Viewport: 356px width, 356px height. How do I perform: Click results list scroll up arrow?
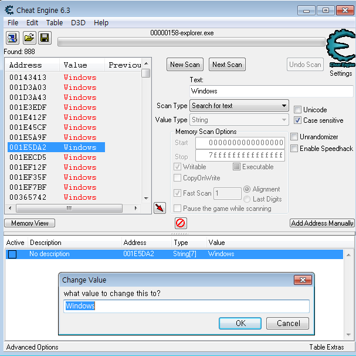[x=146, y=63]
